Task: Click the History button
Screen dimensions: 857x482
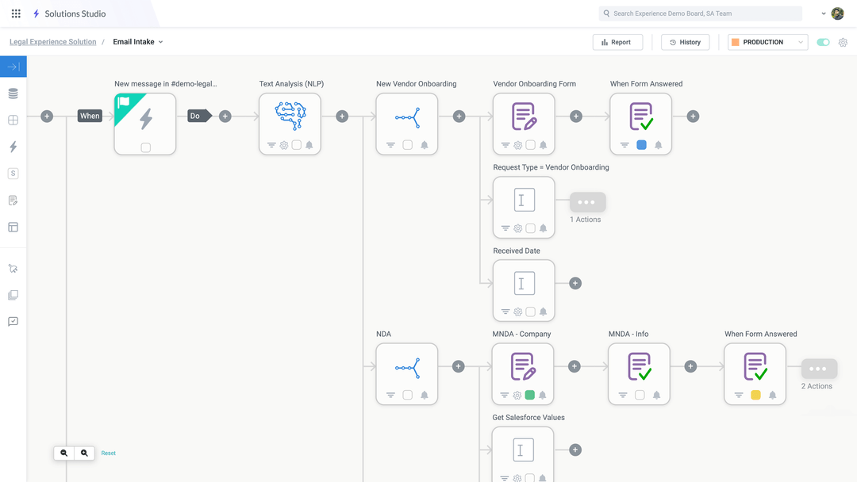Action: [685, 41]
